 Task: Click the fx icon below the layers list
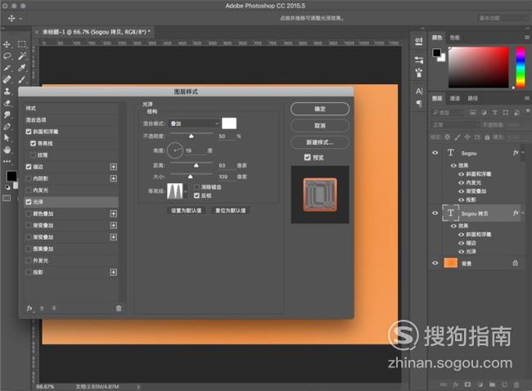[456, 384]
